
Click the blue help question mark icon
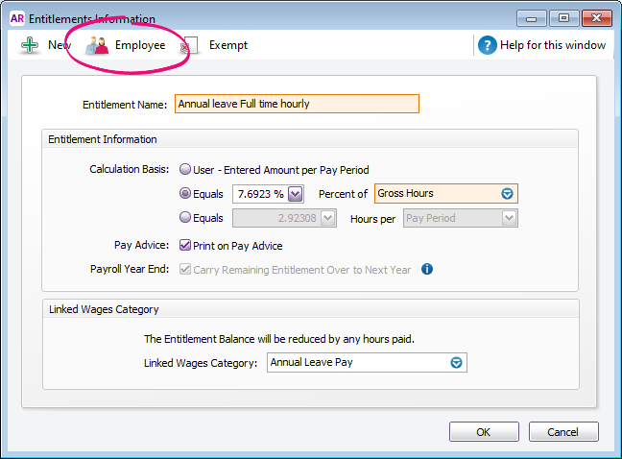point(488,45)
